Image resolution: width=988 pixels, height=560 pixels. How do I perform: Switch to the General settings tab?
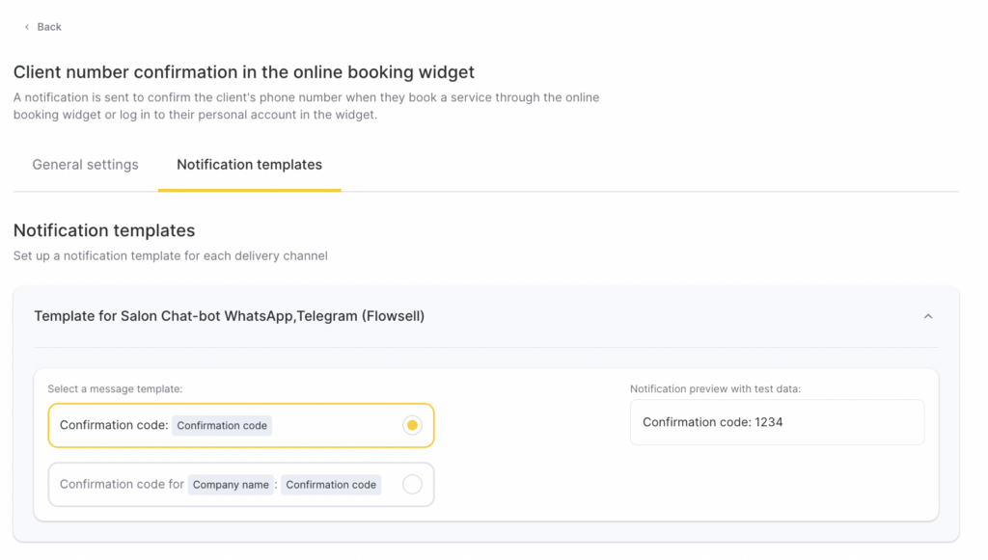coord(85,165)
